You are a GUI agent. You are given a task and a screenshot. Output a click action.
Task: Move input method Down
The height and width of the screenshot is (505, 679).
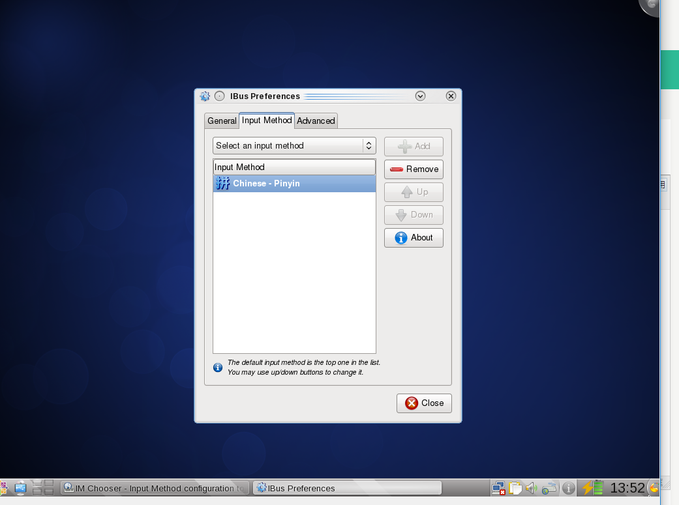click(414, 214)
